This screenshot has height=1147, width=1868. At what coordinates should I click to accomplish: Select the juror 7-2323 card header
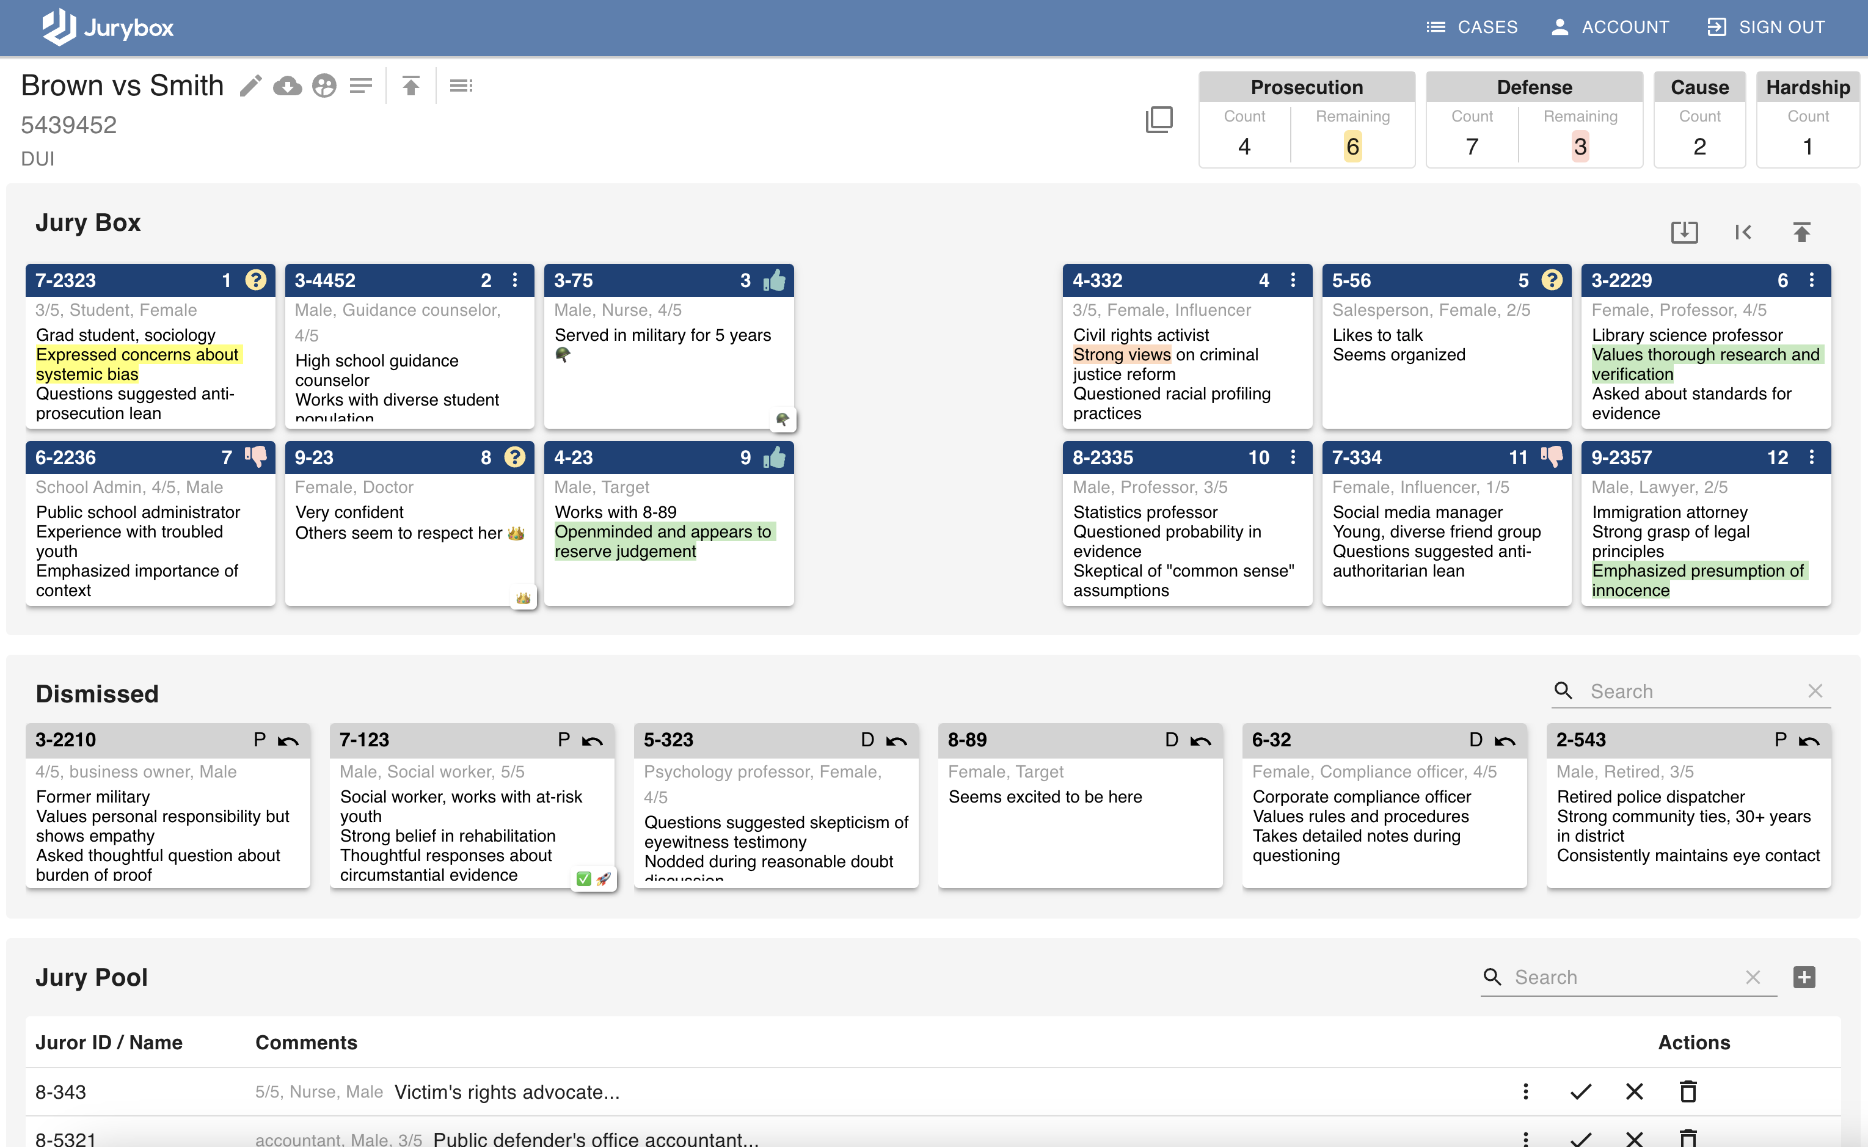pyautogui.click(x=150, y=280)
